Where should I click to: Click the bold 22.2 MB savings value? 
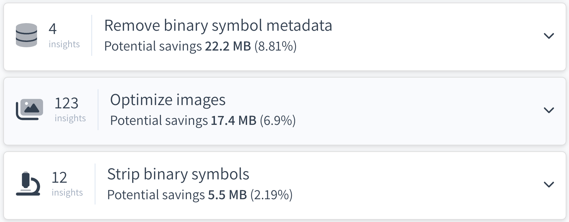tap(228, 46)
